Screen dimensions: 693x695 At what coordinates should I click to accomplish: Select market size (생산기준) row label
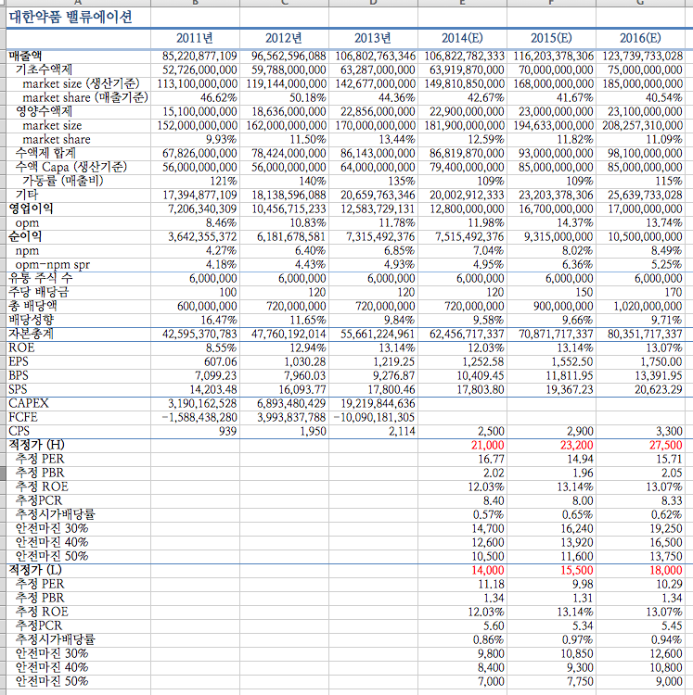(x=82, y=83)
